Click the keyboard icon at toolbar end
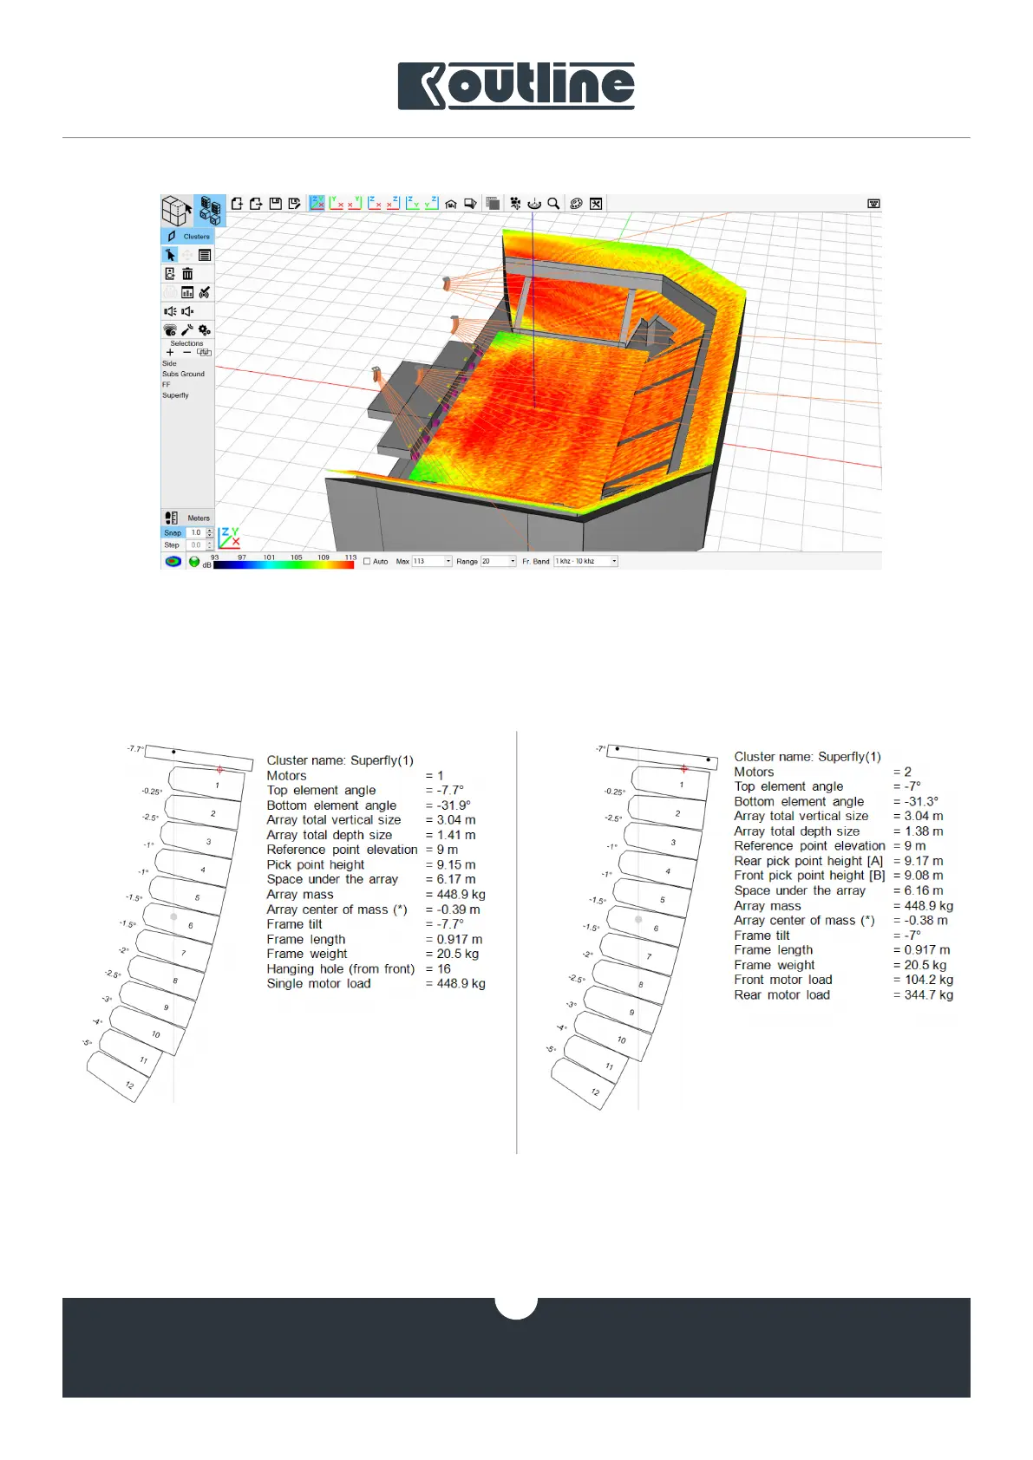The height and width of the screenshot is (1460, 1033). (x=873, y=204)
